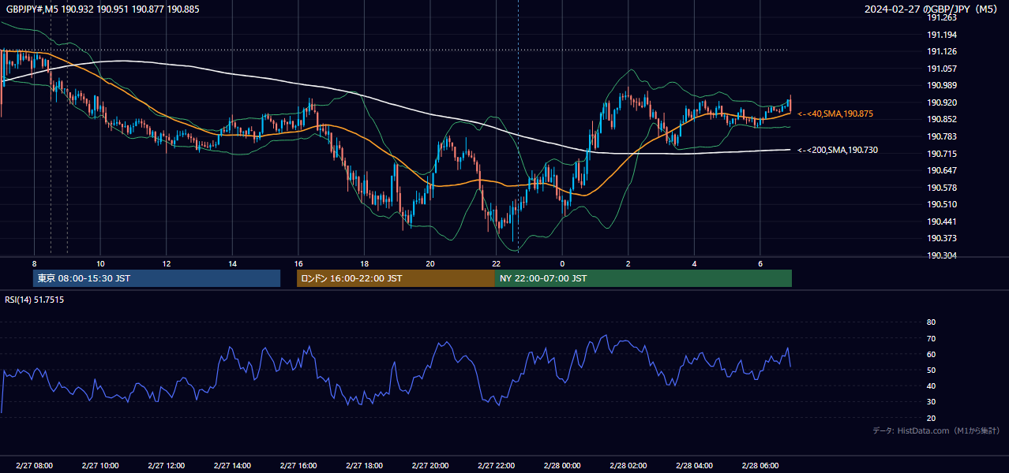Screen dimensions: 1009x473
Task: Click the RSI level 80 label
Action: tap(931, 322)
